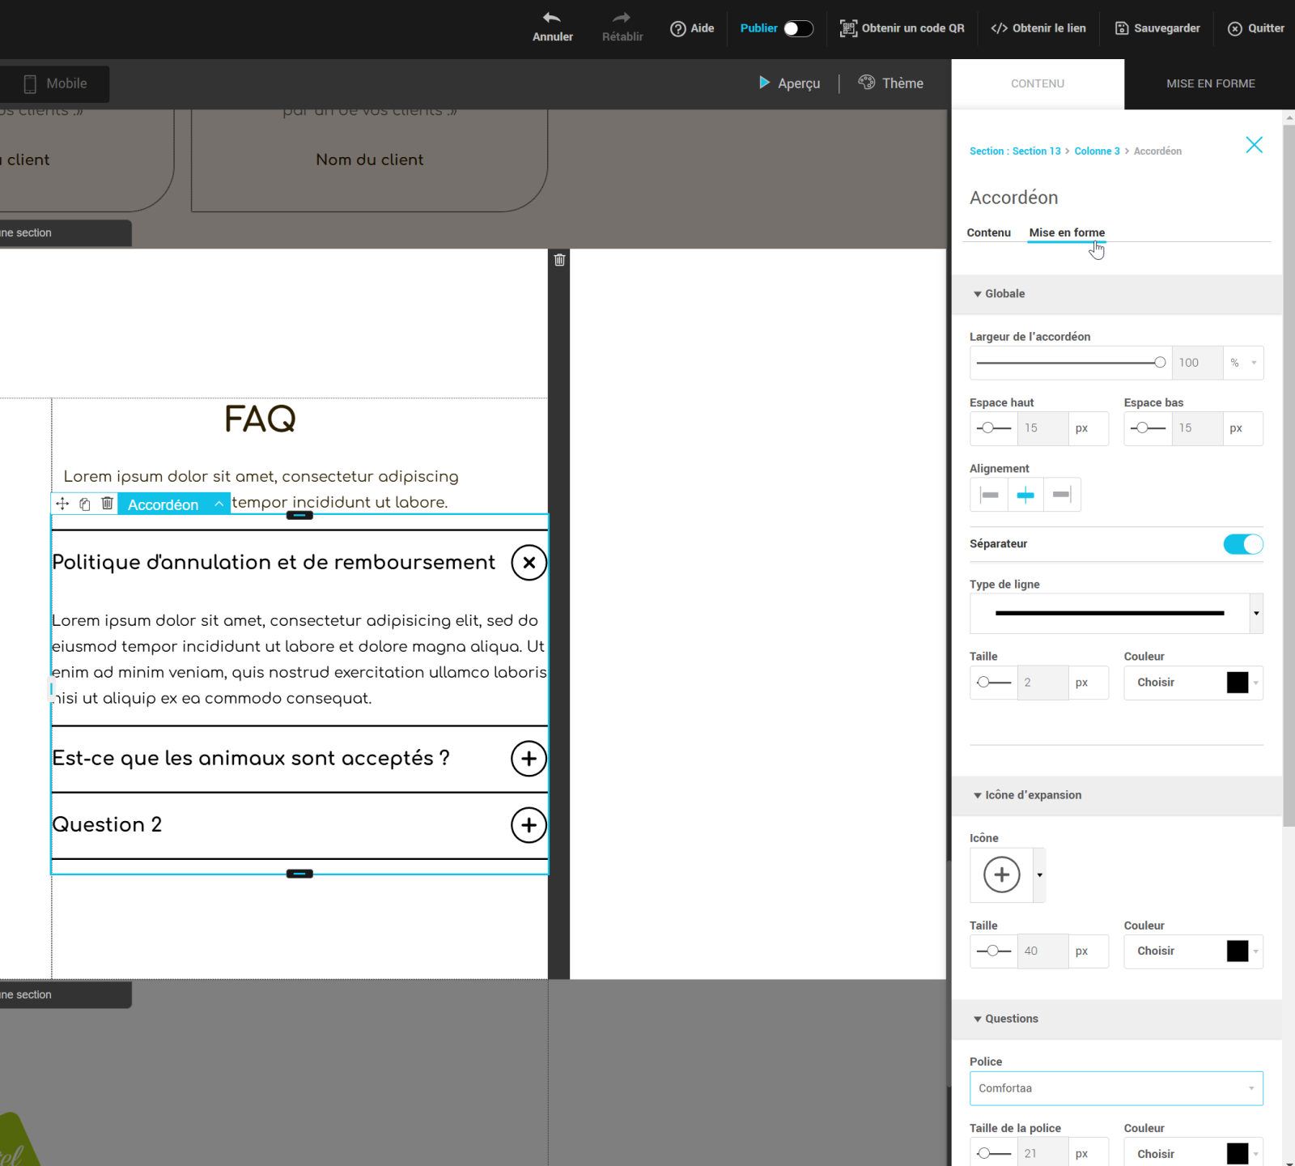Click the Largeur de l'accordéon value field
Image resolution: width=1295 pixels, height=1166 pixels.
click(x=1196, y=363)
